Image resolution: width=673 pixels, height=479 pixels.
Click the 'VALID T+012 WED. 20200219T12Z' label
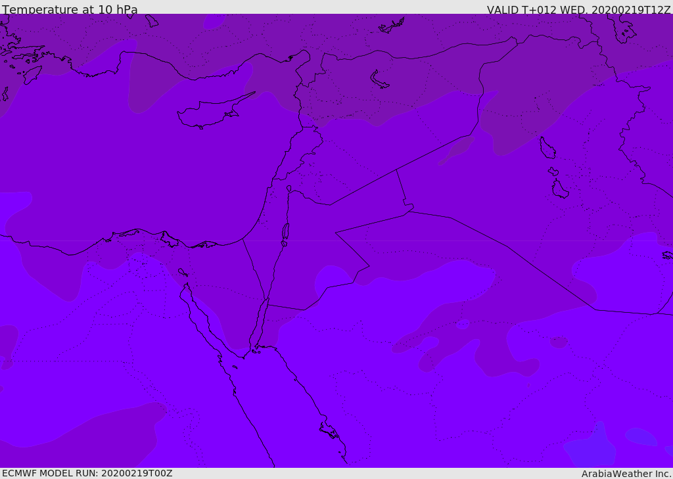tap(578, 9)
